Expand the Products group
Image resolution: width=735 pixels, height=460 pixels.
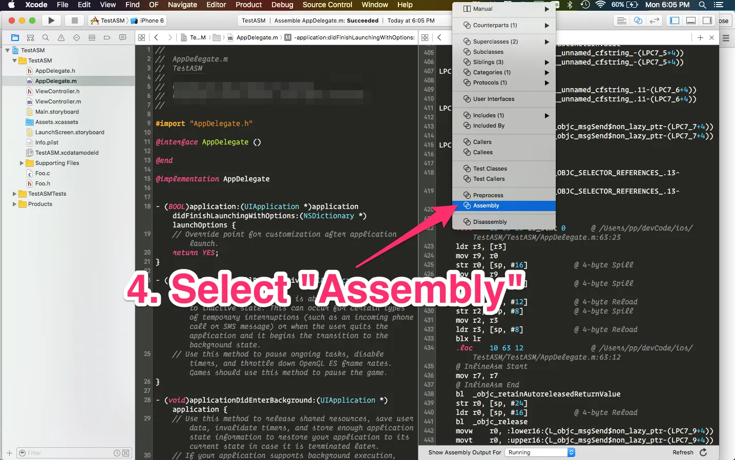click(14, 204)
